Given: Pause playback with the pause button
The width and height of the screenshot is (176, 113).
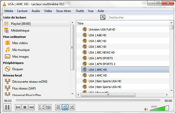Looking at the screenshot, I should [7, 107].
